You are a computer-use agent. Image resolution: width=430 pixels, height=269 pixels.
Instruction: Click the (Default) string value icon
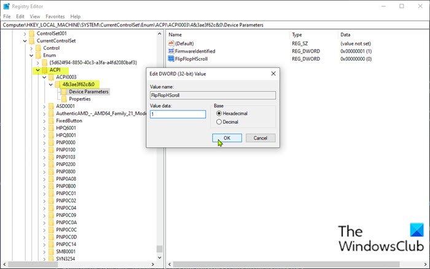click(x=171, y=44)
